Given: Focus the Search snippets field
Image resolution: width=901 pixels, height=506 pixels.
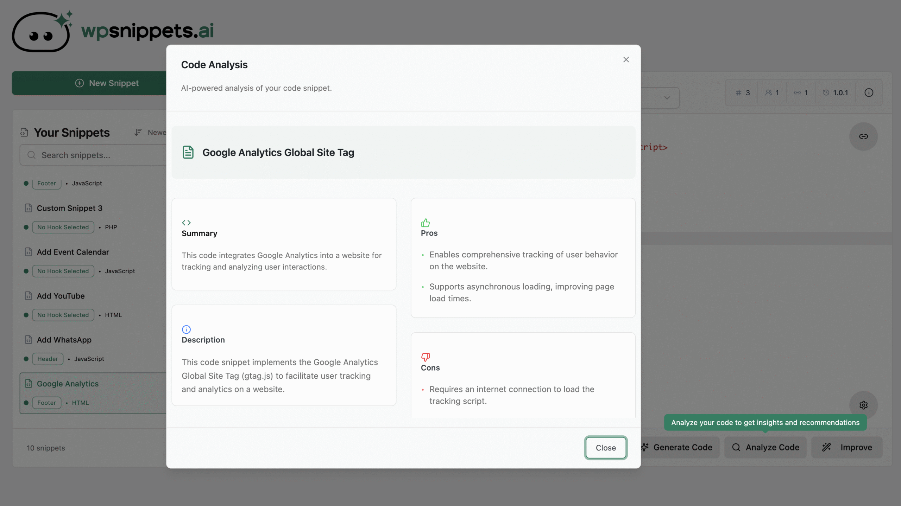Looking at the screenshot, I should pyautogui.click(x=93, y=155).
